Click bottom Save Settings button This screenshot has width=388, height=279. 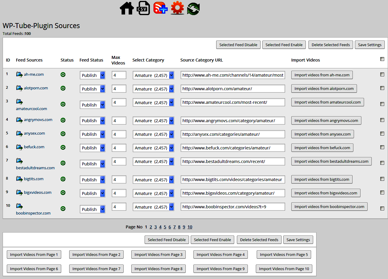(x=298, y=240)
